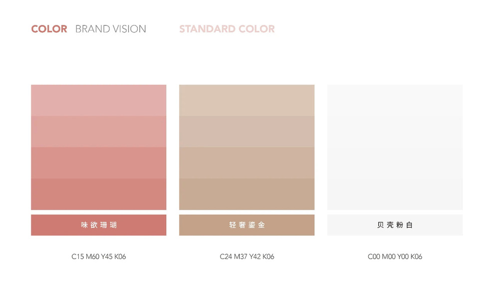
Task: Select the lightest coral shade band
Action: coord(98,100)
